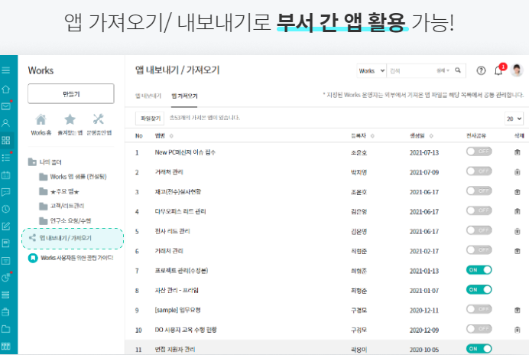Open user profile avatar
This screenshot has width=529, height=355.
tap(517, 70)
